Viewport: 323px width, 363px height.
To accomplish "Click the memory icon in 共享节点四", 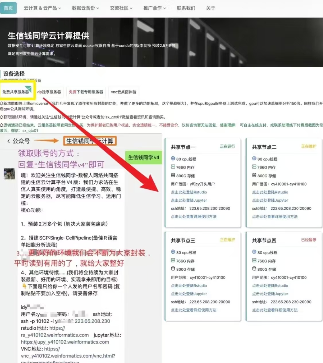I will pos(254,260).
